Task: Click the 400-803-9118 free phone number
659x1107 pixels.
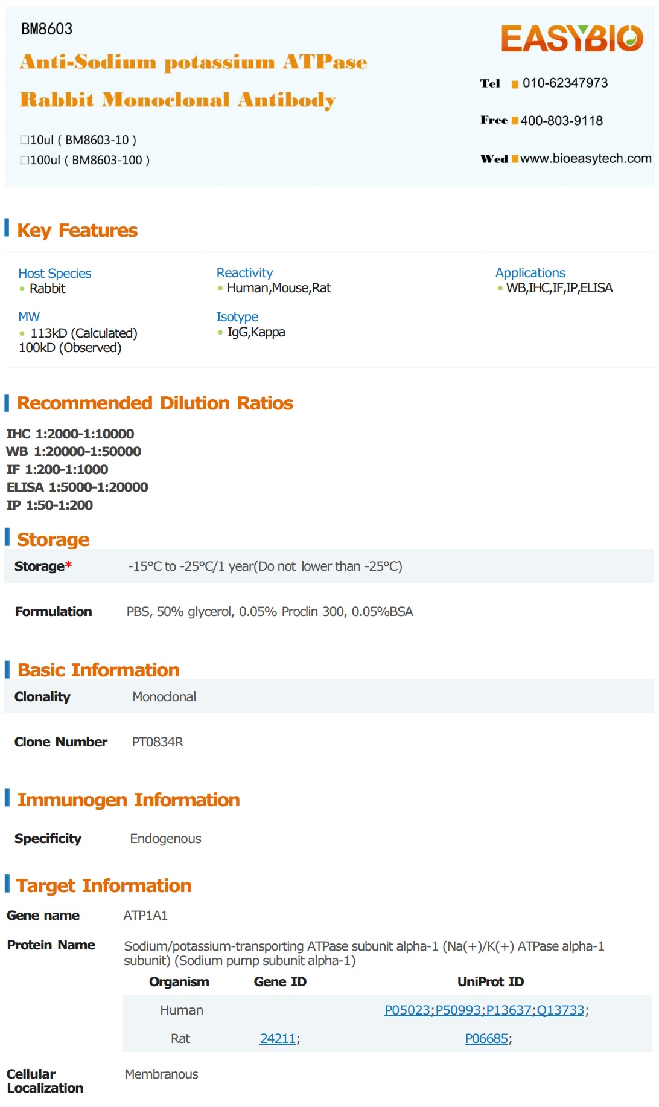Action: (561, 121)
